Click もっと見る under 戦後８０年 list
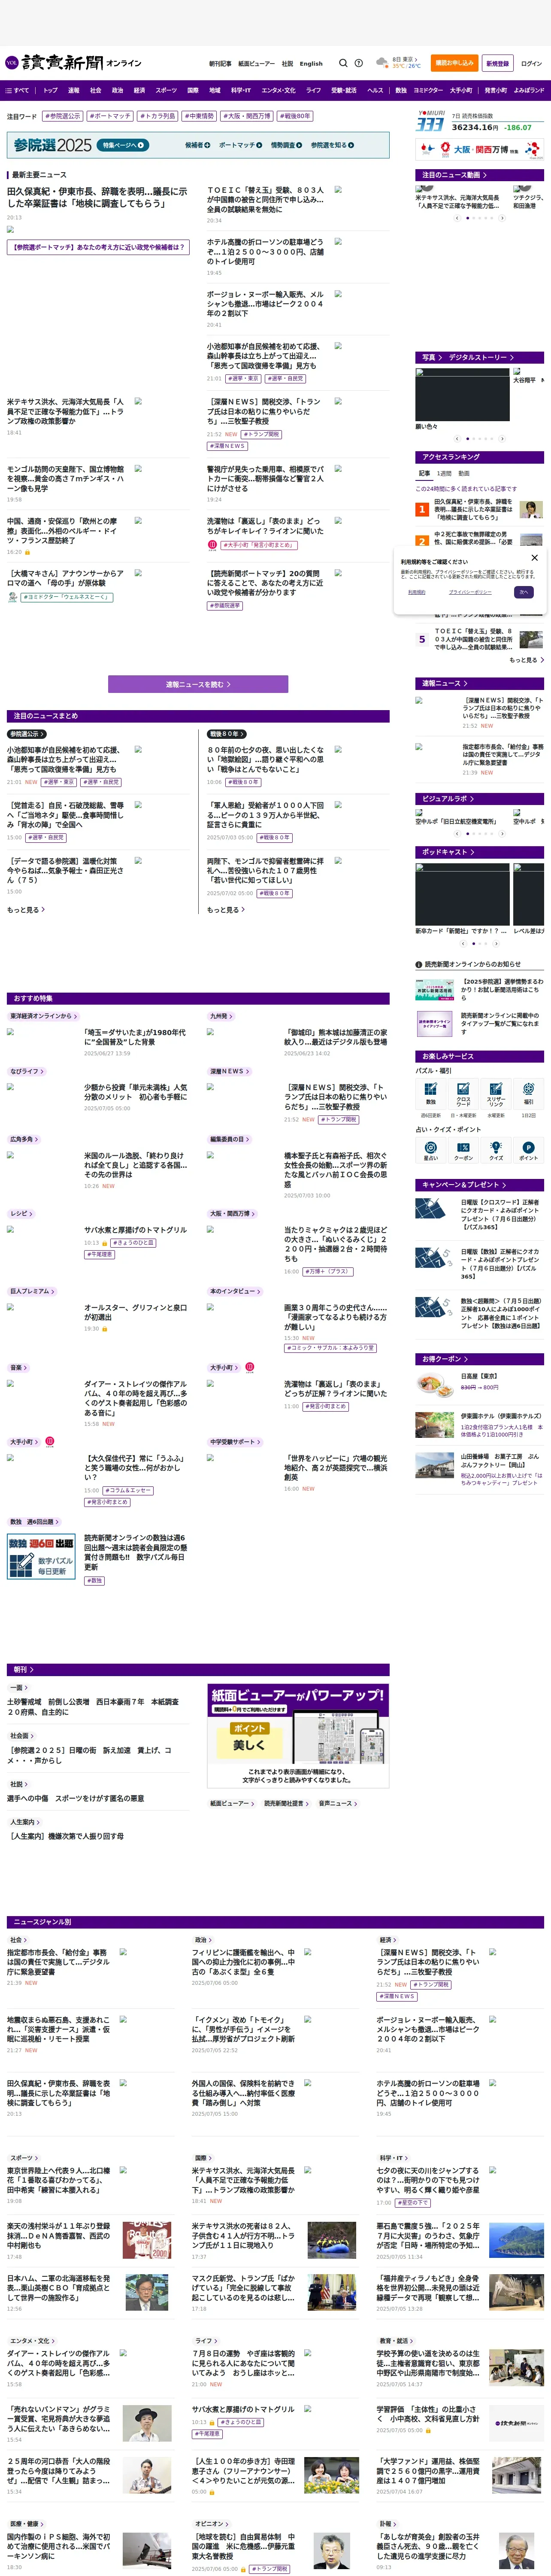Screen dimensions: 551x2576 (x=226, y=910)
